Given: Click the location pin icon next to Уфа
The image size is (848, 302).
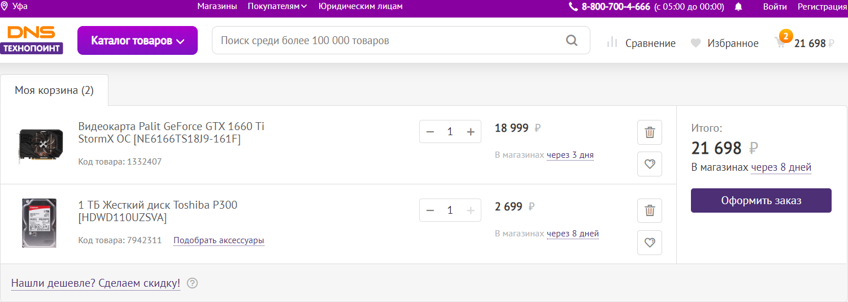Looking at the screenshot, I should point(5,6).
